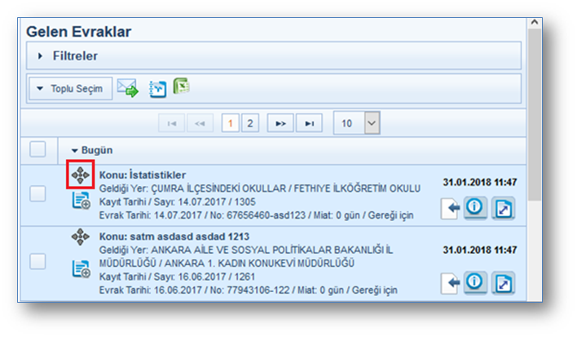577x337 pixels.
Task: Open the rows-per-page dropdown showing 10
Action: coord(357,123)
